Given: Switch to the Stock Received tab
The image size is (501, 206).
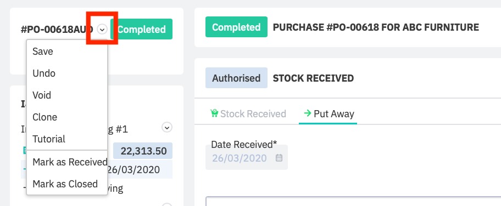Looking at the screenshot, I should click(248, 114).
